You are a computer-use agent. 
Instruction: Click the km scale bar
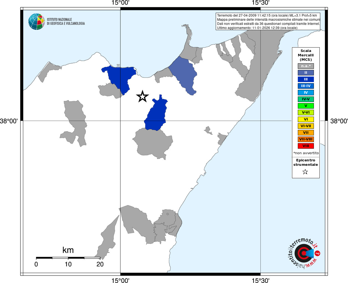[x=68, y=258]
